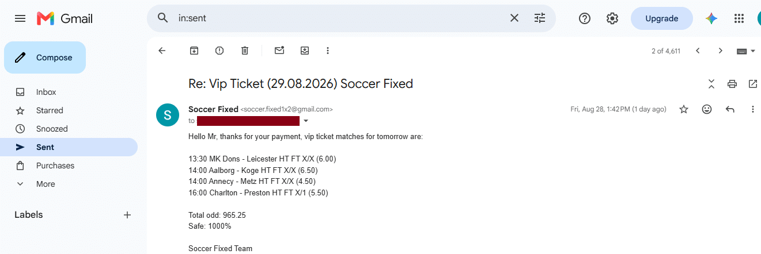Compose a new email
The height and width of the screenshot is (254, 761).
pyautogui.click(x=45, y=57)
